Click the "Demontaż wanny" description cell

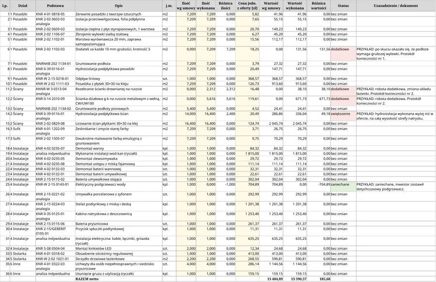pyautogui.click(x=119, y=148)
